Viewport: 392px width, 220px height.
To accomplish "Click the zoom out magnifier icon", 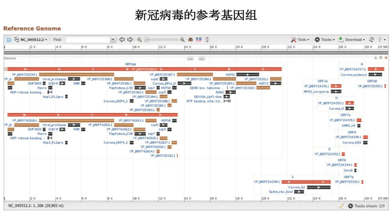I will 139,39.
